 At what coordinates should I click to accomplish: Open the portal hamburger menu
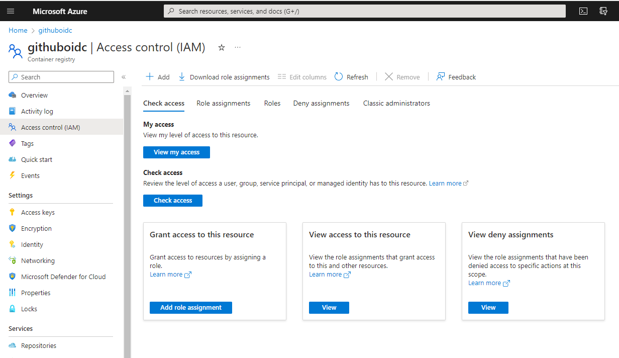click(11, 11)
